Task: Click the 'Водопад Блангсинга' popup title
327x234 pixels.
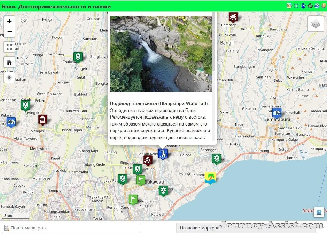Action: tap(159, 104)
